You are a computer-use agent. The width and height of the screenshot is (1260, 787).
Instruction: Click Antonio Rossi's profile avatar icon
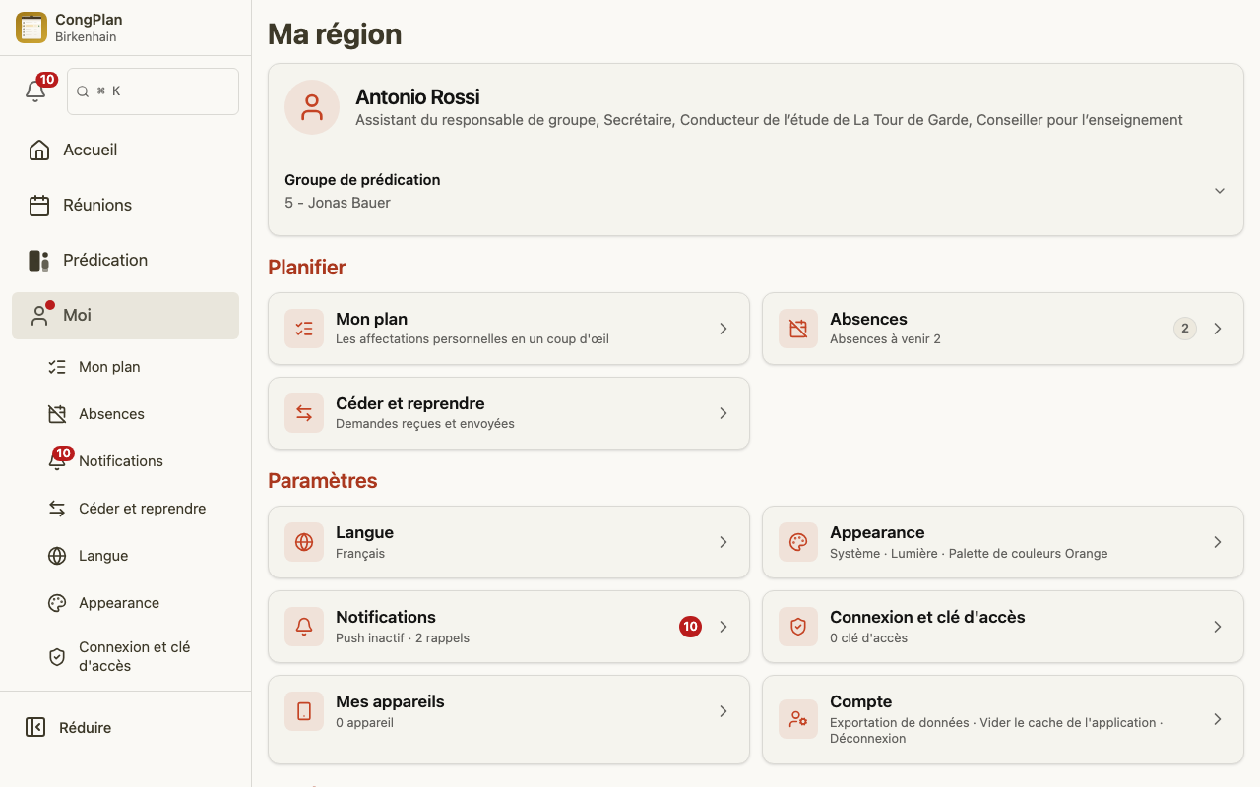312,107
